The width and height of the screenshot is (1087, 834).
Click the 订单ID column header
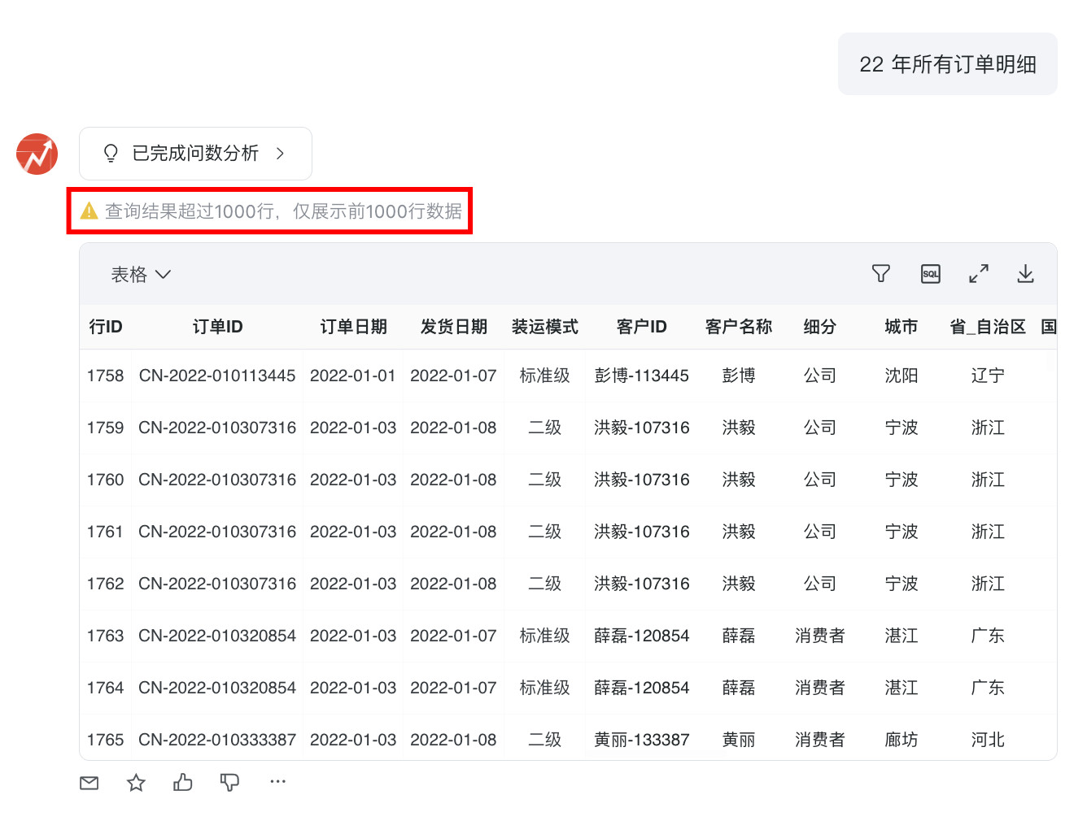coord(217,327)
